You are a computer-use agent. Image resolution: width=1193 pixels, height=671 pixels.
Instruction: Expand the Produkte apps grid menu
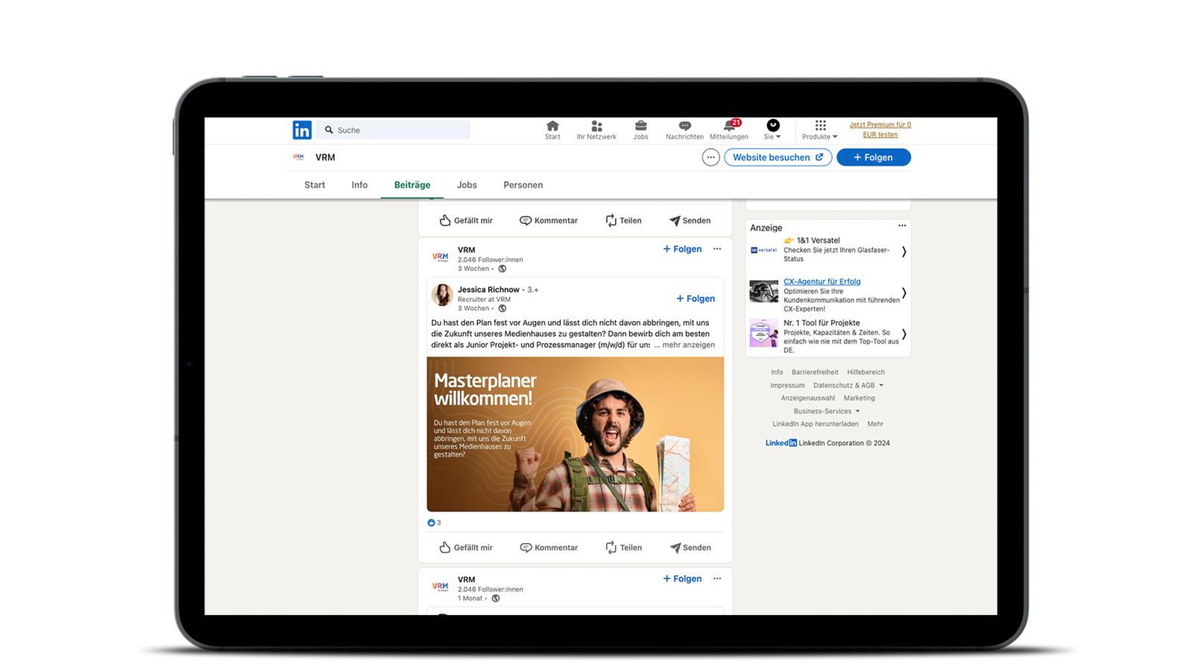point(820,130)
